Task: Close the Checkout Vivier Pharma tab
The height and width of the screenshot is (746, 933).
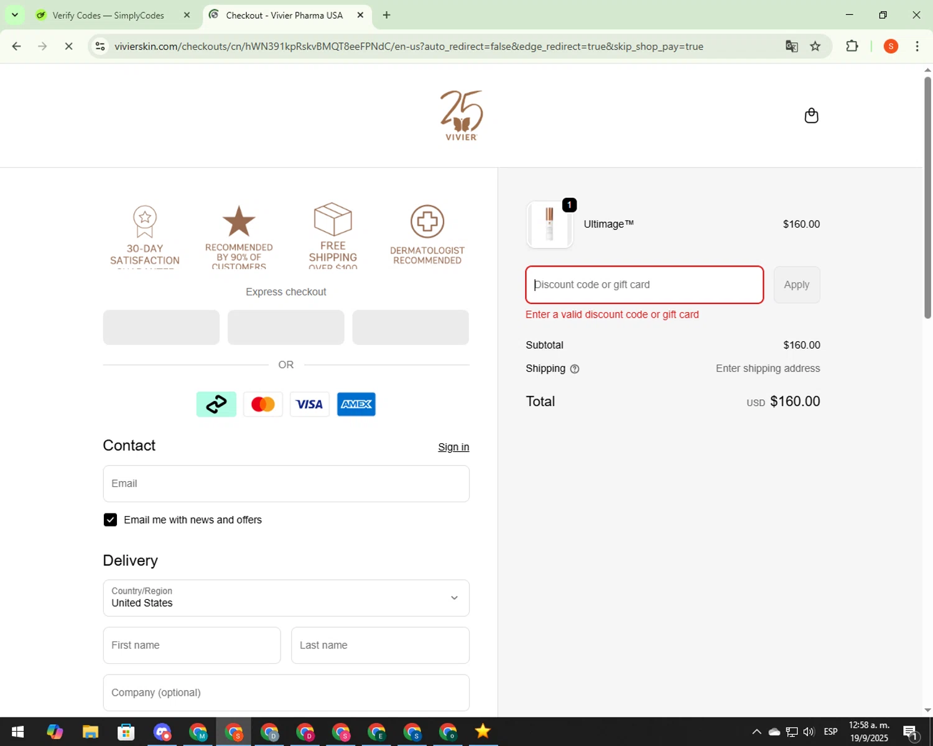Action: (x=360, y=15)
